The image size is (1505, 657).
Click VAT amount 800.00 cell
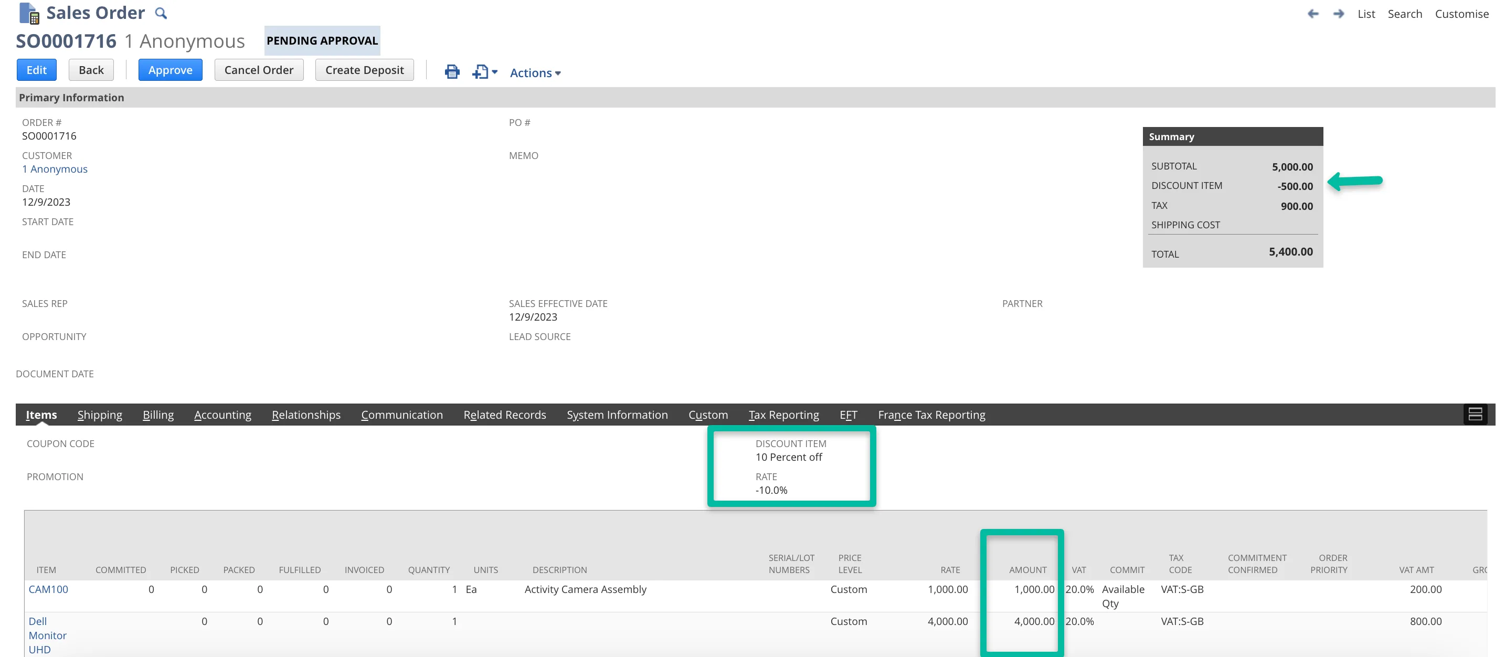1426,621
